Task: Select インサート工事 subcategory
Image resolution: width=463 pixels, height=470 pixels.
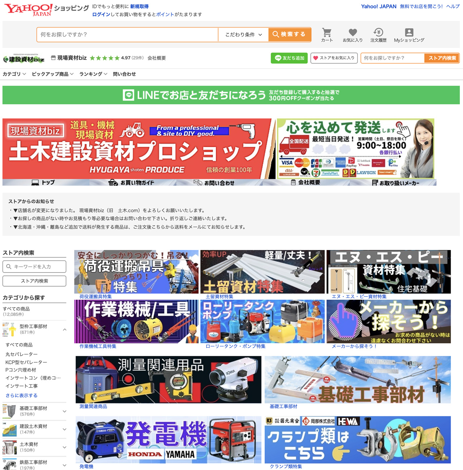Action: pos(21,386)
